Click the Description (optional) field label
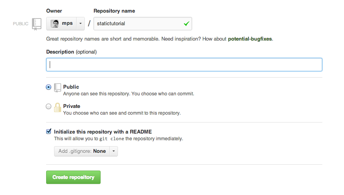The height and width of the screenshot is (195, 344). click(71, 52)
